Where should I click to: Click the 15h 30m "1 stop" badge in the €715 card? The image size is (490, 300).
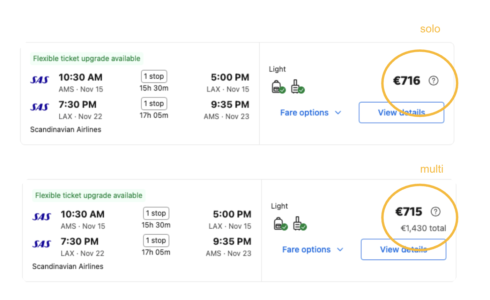coord(156,213)
